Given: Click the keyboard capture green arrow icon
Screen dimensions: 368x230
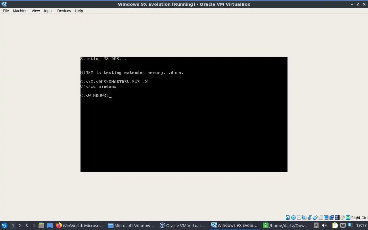Looking at the screenshot, I should [x=348, y=218].
